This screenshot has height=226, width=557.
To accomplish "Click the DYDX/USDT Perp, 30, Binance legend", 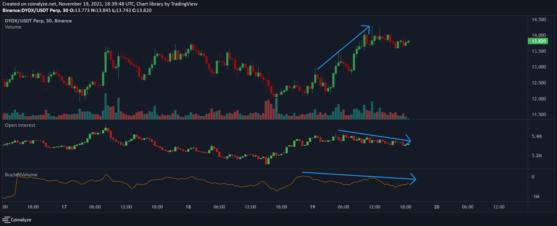I will coord(38,21).
